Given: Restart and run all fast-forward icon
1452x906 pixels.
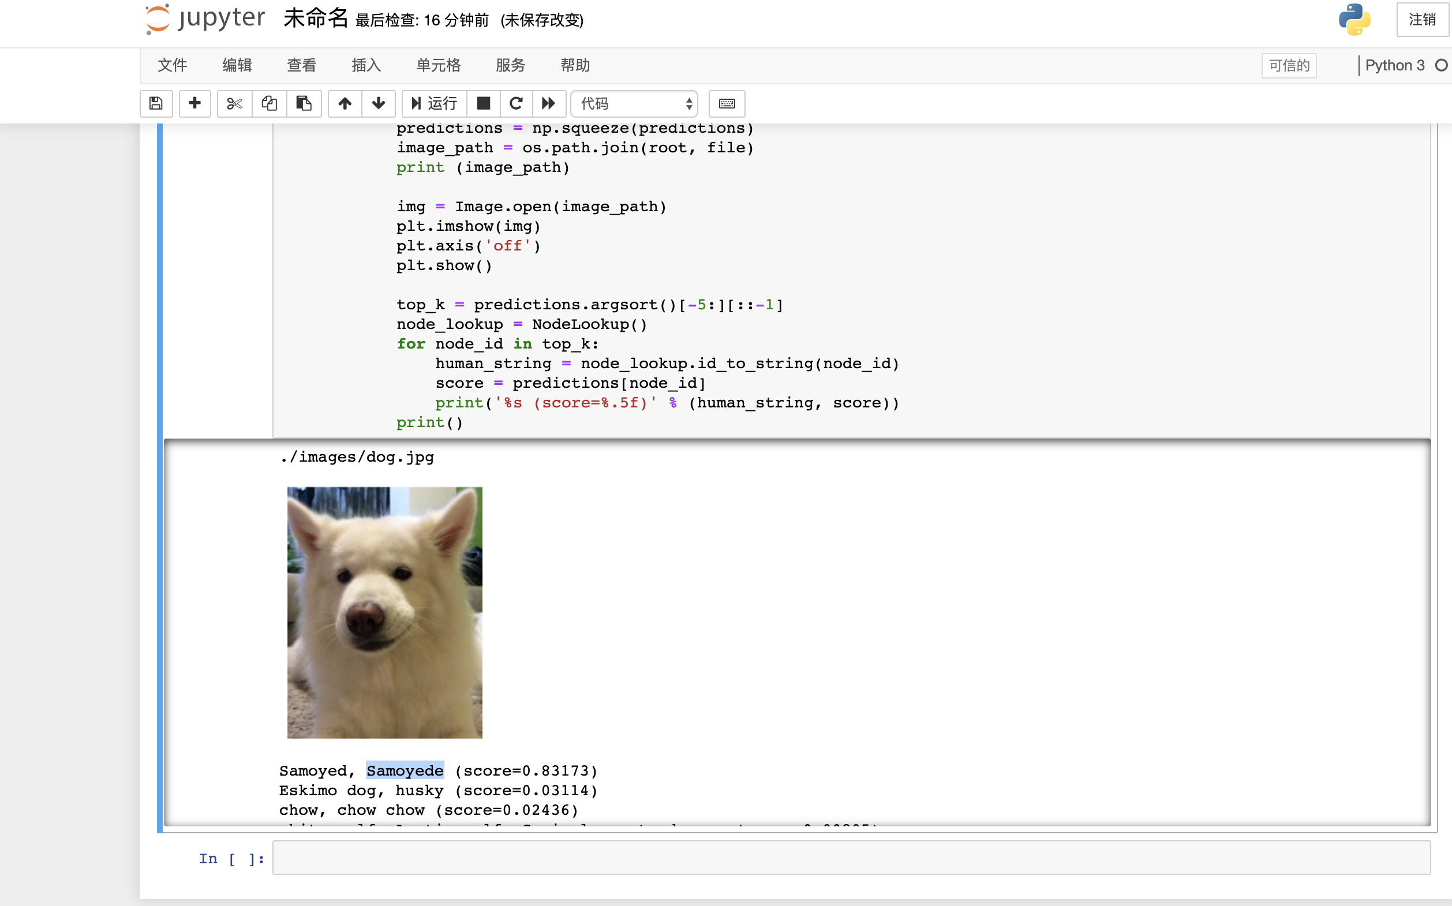Looking at the screenshot, I should (548, 103).
